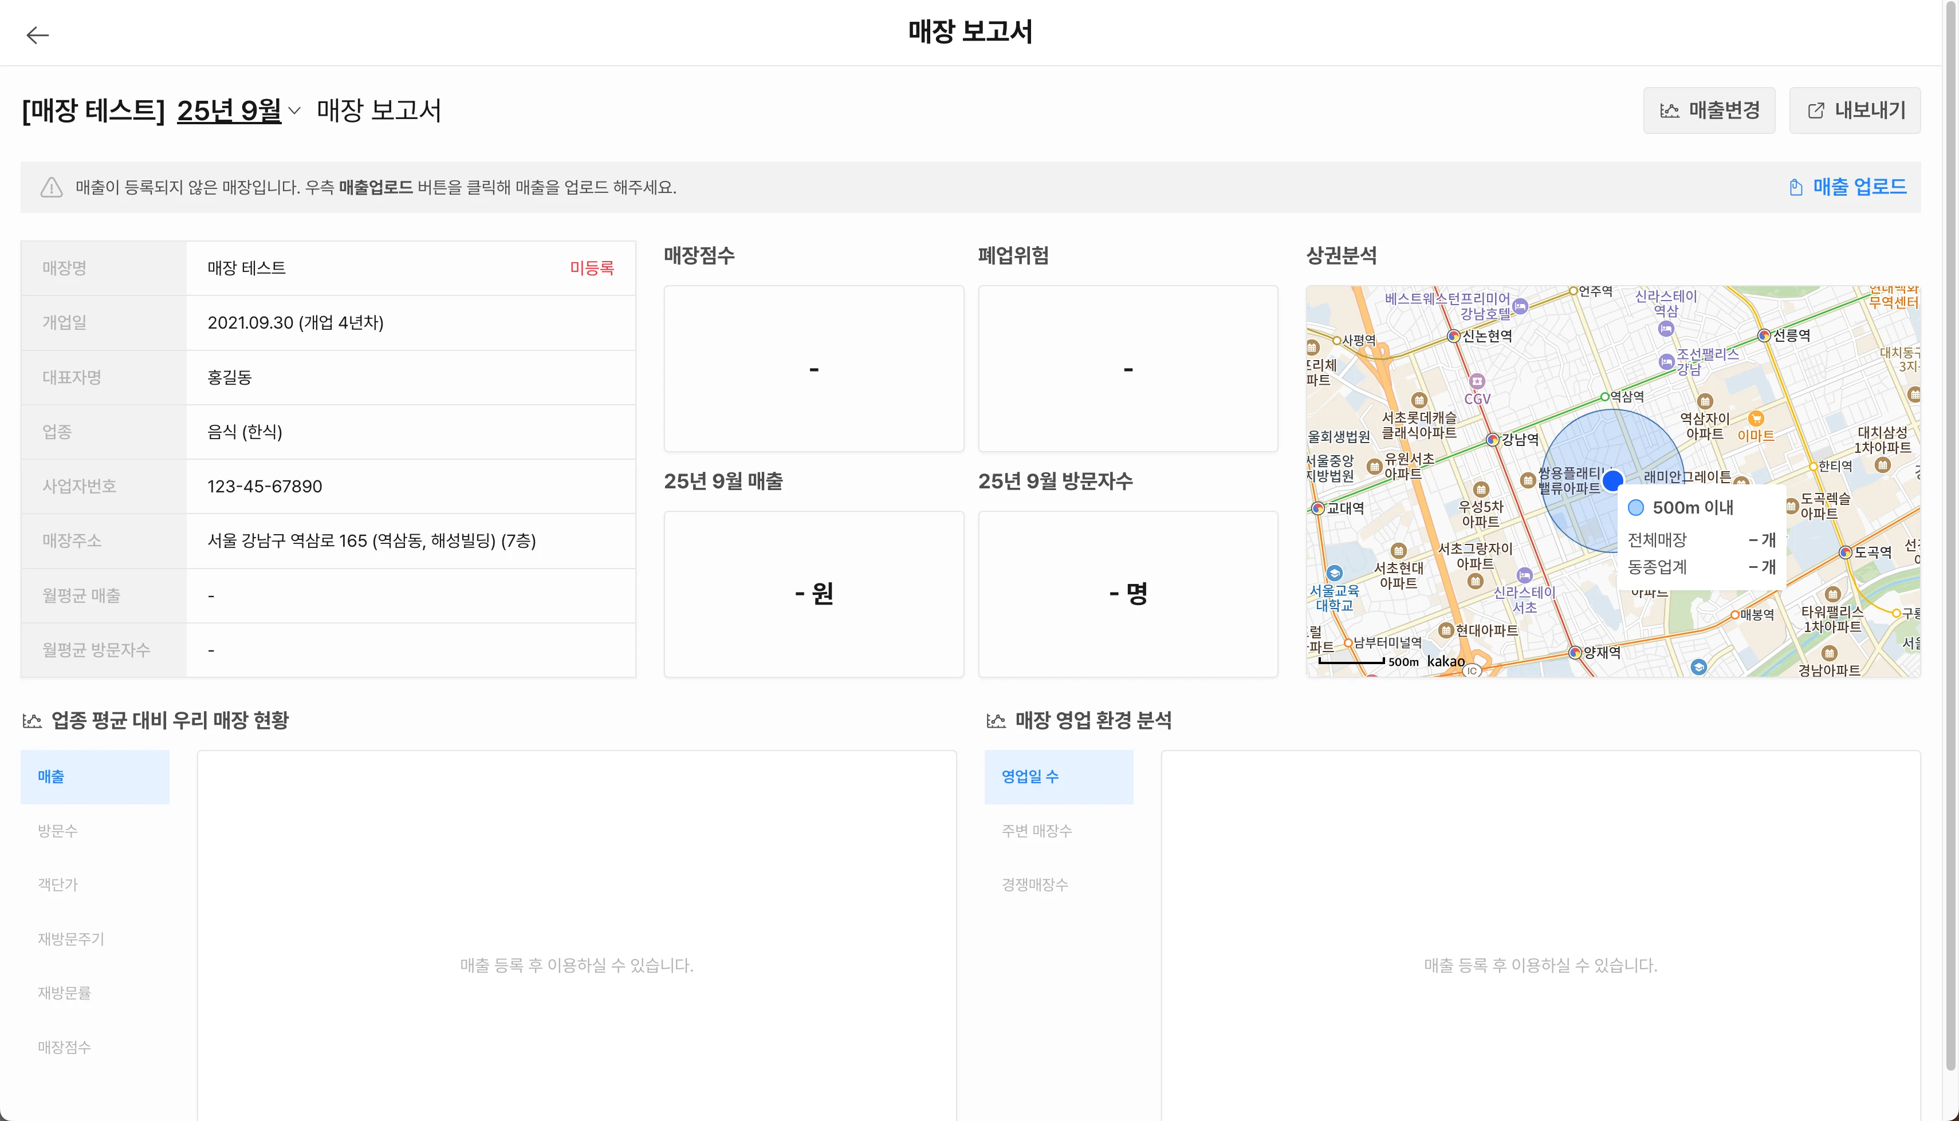Click the 매출 업로드 upload icon

1796,187
